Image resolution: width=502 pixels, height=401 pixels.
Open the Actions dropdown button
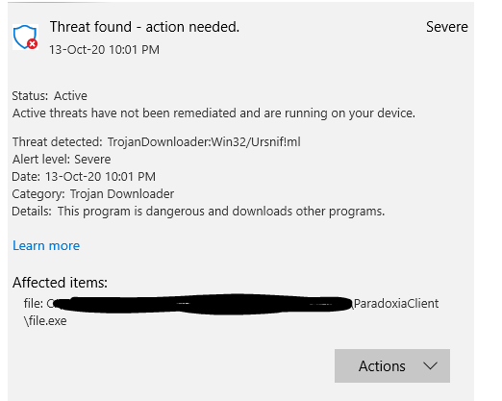tap(392, 365)
